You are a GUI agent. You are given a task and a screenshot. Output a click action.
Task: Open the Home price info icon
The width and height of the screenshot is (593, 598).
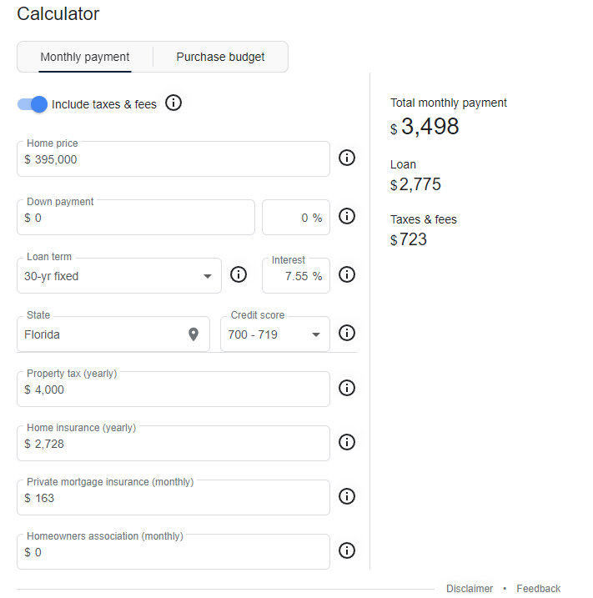pyautogui.click(x=347, y=158)
